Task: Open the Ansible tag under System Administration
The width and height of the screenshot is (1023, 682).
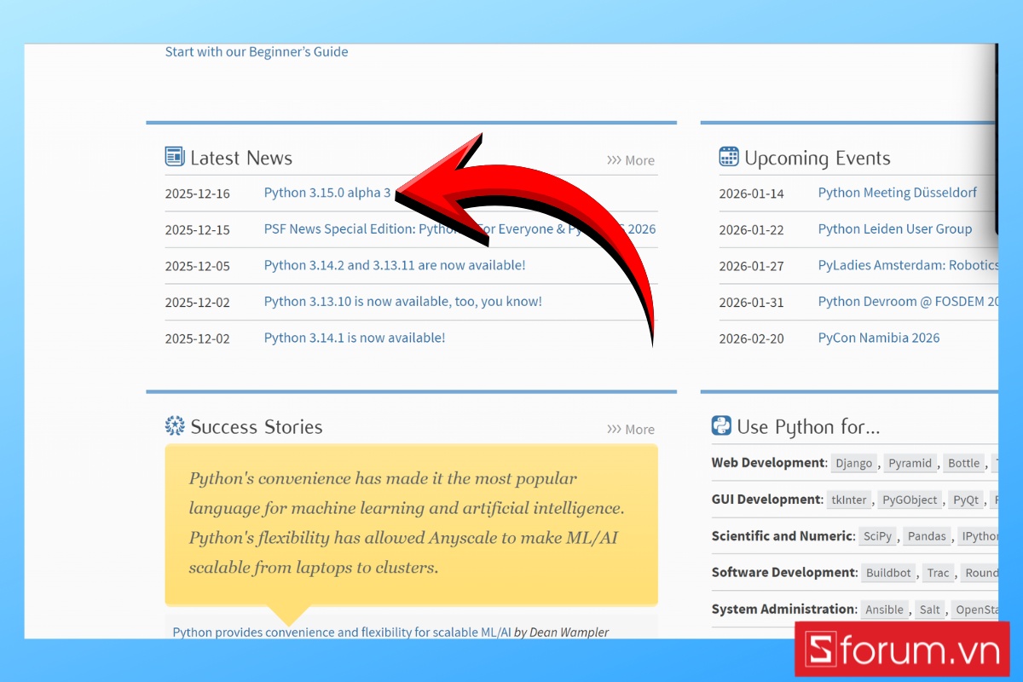Action: click(x=884, y=610)
